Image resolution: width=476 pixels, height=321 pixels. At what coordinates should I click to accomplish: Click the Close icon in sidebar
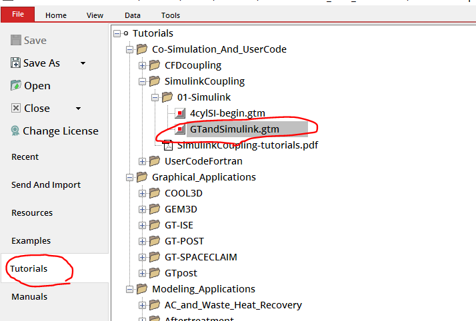16,109
